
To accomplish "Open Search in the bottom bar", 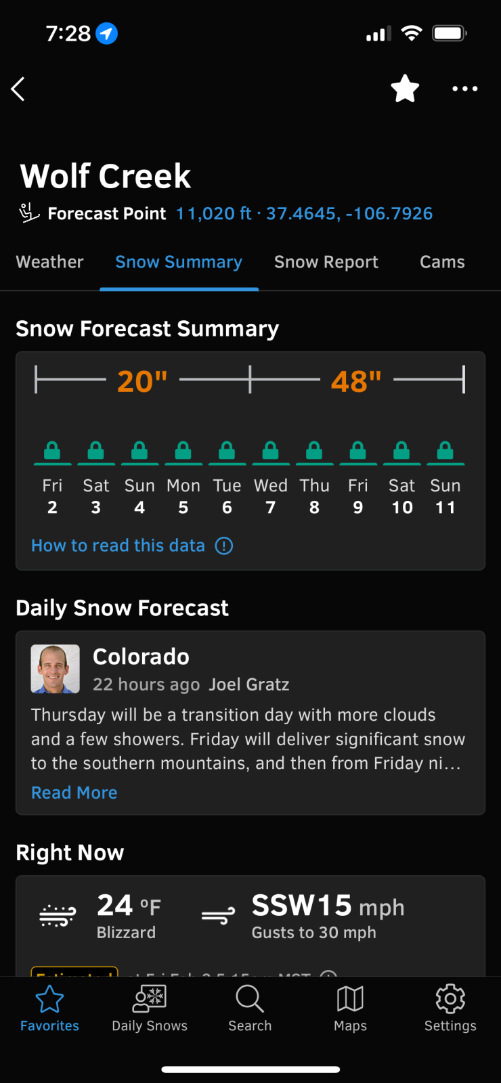I will click(x=250, y=1008).
